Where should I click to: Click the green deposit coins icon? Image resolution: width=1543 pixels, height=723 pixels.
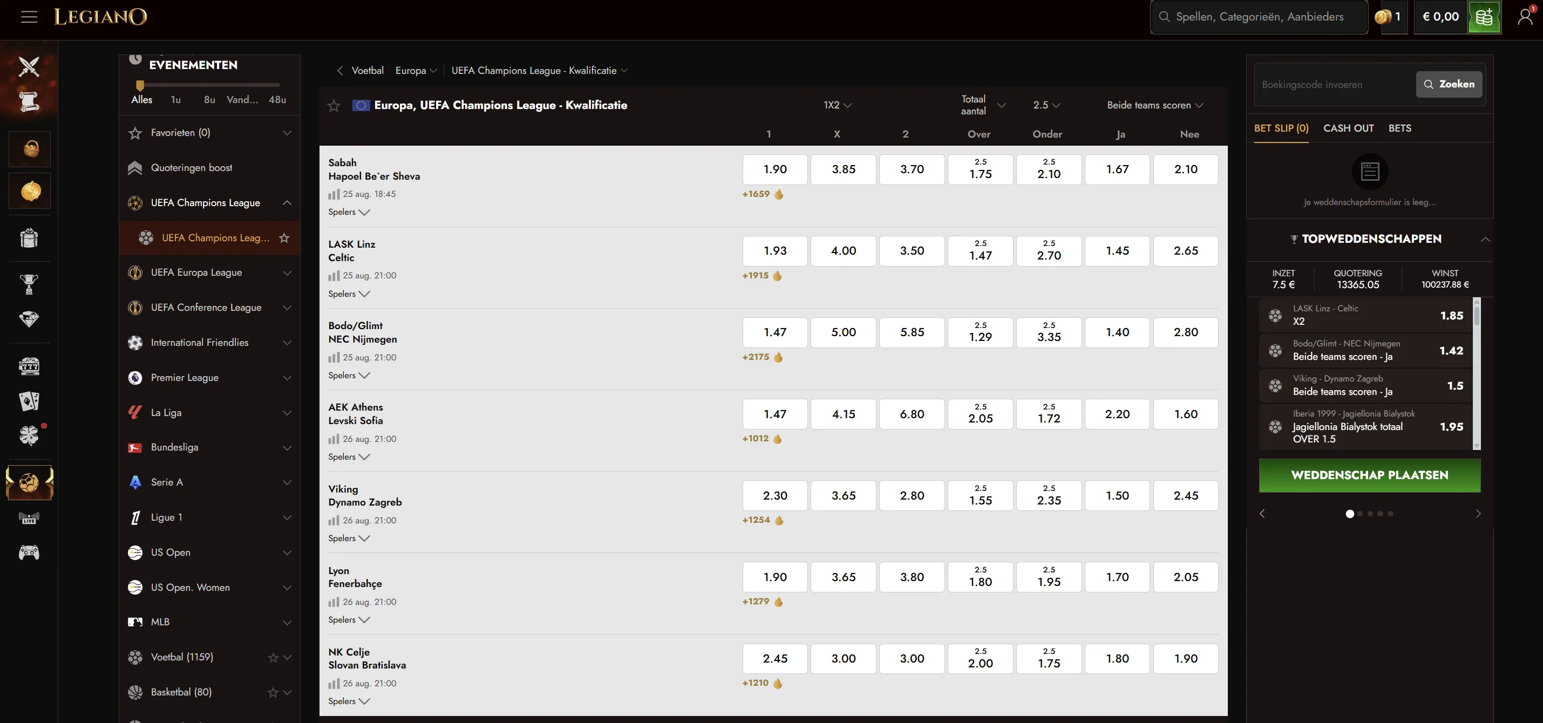1484,17
